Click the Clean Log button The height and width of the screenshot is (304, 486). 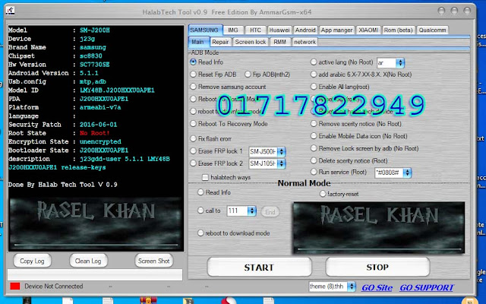coord(88,261)
